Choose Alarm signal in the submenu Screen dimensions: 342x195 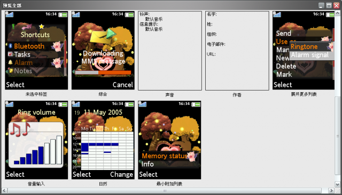pos(310,55)
